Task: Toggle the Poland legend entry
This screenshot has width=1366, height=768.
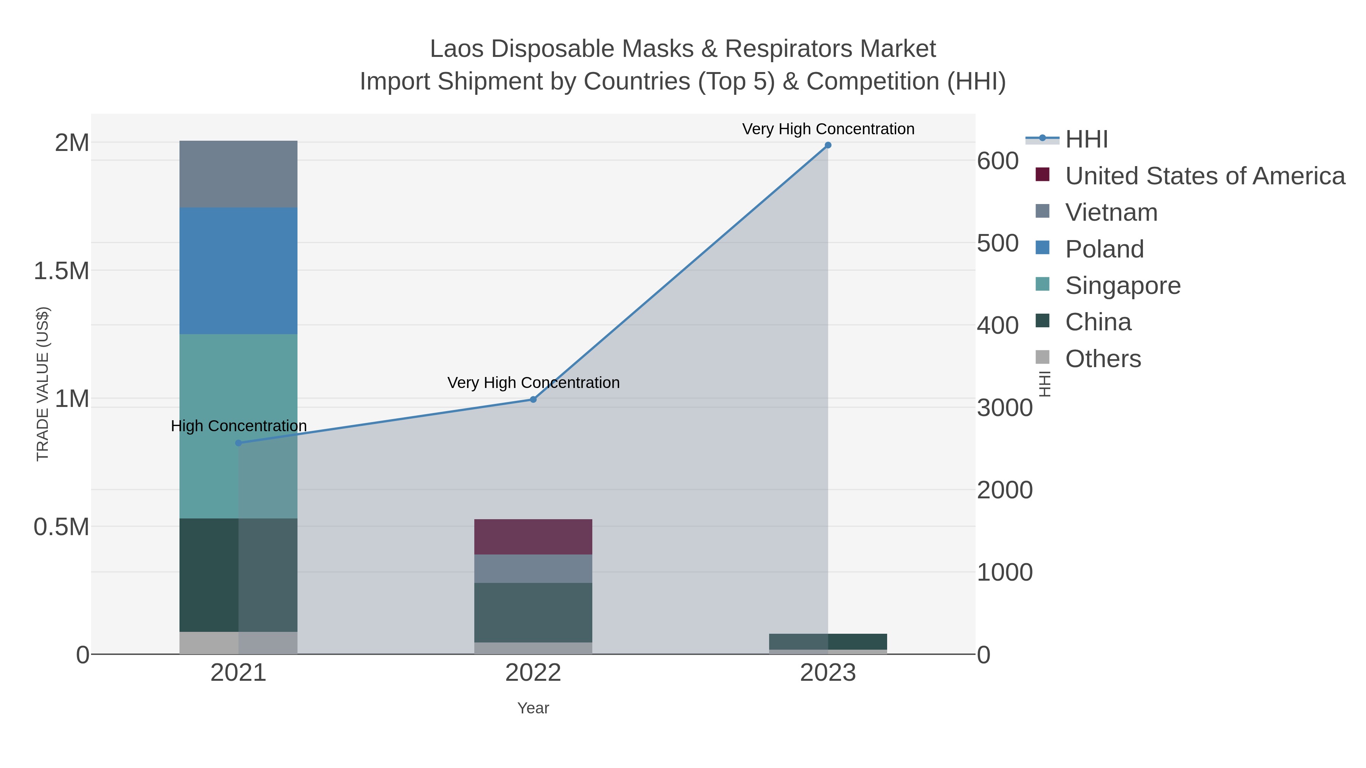Action: coord(1089,249)
